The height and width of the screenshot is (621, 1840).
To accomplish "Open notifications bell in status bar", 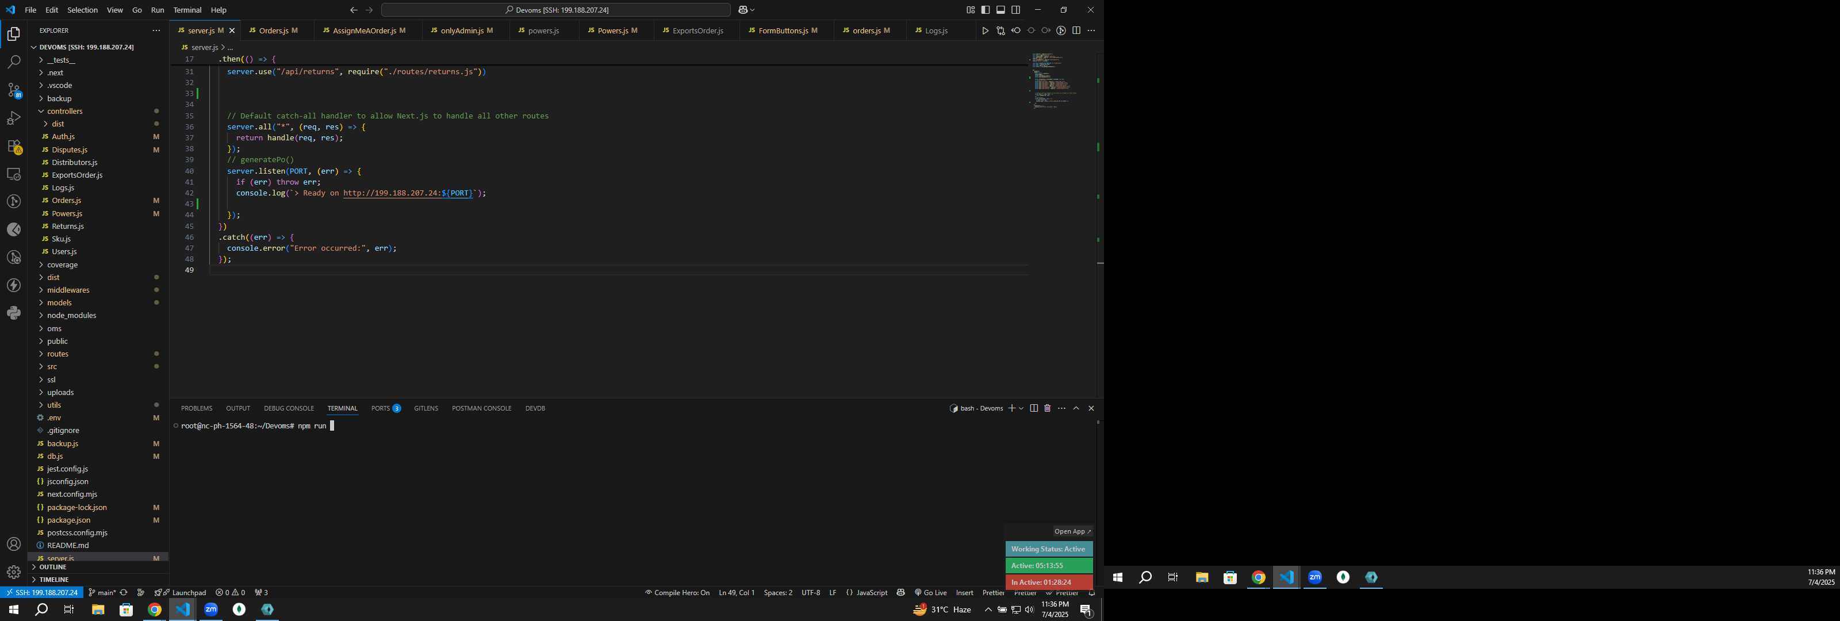I will [x=1091, y=592].
